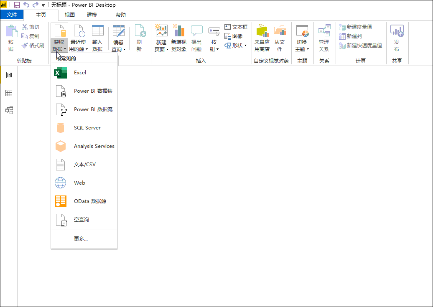
Task: Click 新建快速度量值 button
Action: coord(360,45)
